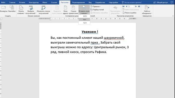Click the record number field
Screen dimensions: 175x98
pos(131,7)
